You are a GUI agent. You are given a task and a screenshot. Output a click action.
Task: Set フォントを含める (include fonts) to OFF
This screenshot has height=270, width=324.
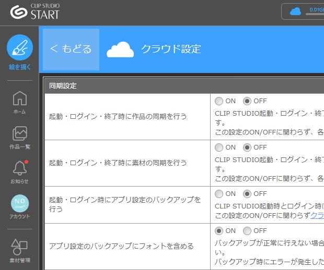coord(247,231)
